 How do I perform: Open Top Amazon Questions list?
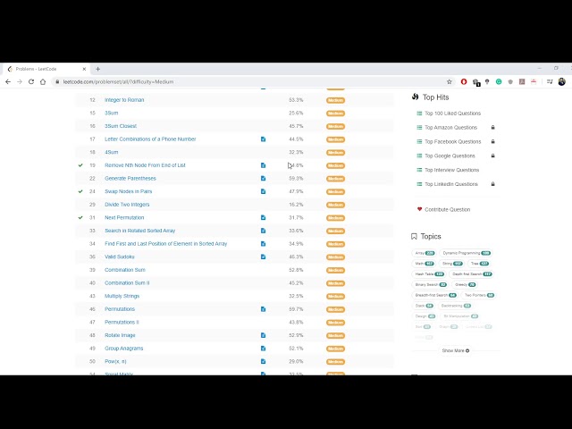[450, 127]
